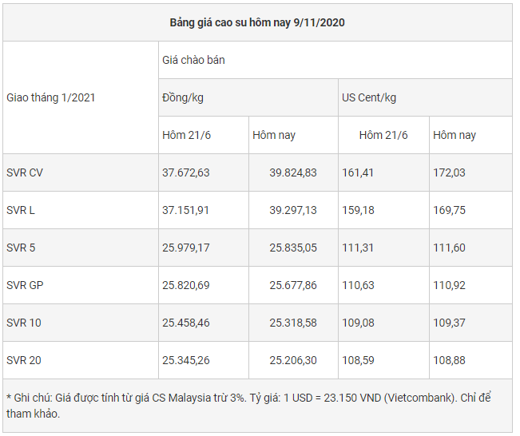Click the SVR 10 row label
This screenshot has height=436, width=520.
24,323
